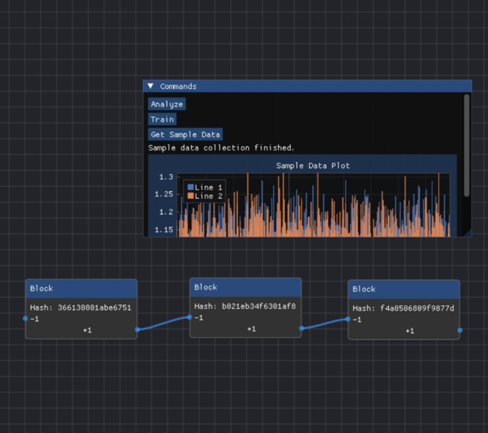Click the 1.25 axis label on the plot
This screenshot has width=488, height=433.
tap(164, 194)
